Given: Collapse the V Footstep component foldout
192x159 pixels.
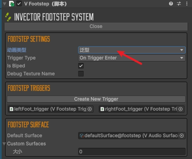Looking at the screenshot, I should tap(4, 4).
